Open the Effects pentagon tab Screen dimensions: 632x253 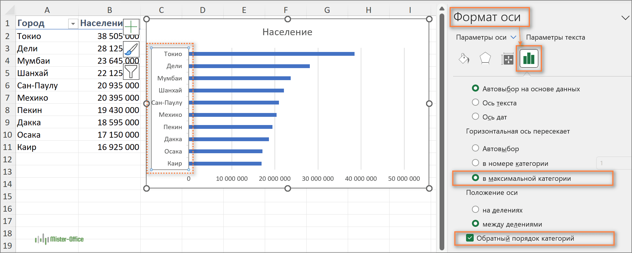tap(485, 58)
